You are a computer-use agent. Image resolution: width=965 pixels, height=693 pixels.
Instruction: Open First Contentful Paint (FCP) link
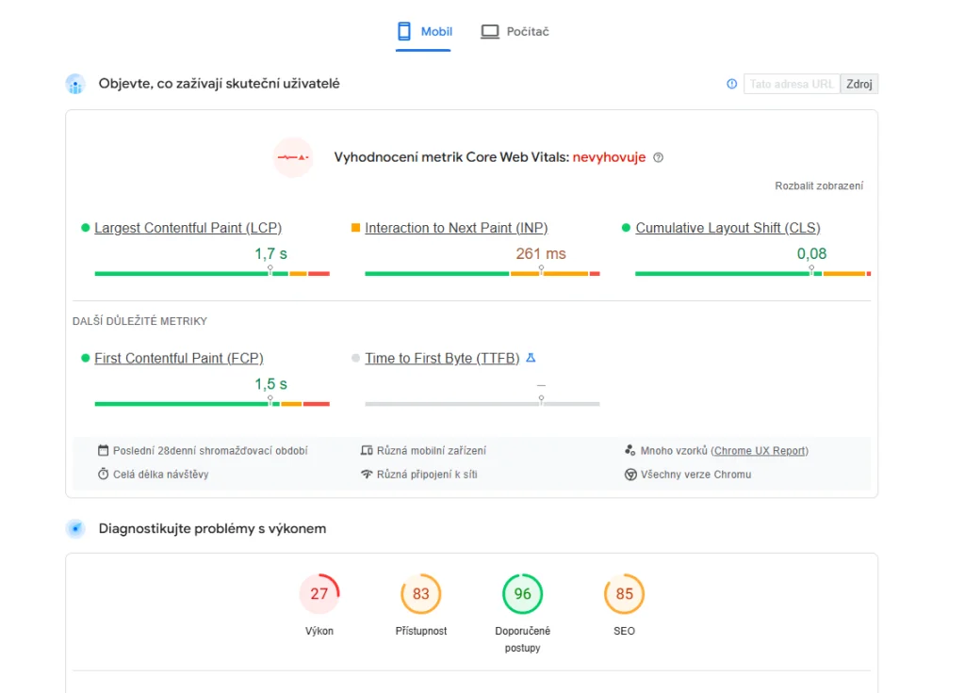click(178, 358)
